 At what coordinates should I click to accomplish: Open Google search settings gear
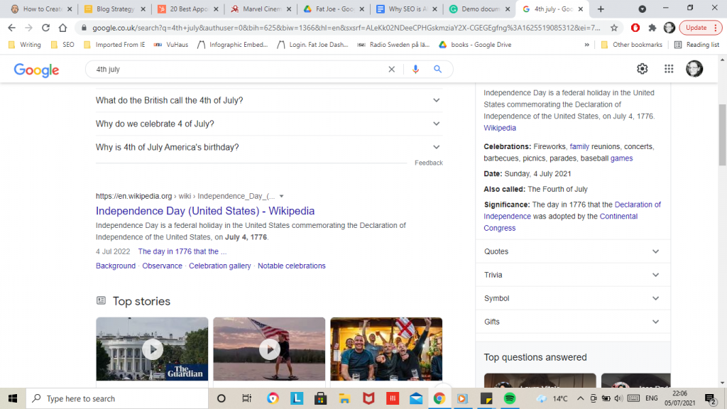(642, 69)
